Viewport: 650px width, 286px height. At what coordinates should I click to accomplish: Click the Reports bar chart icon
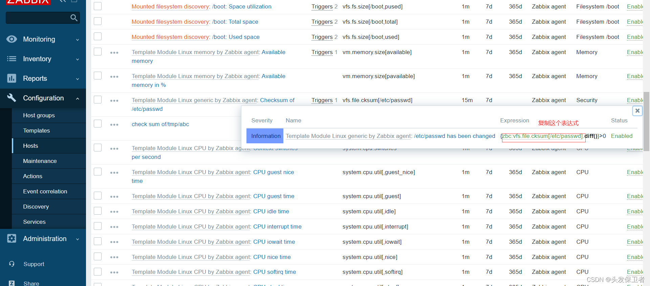coord(12,78)
